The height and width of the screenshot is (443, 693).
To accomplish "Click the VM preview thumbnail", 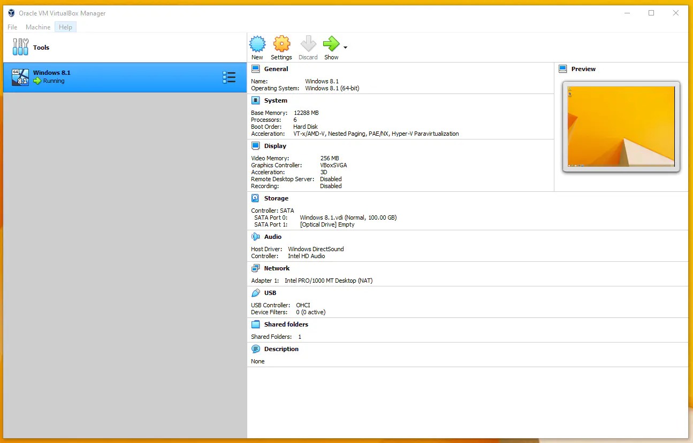I will pos(621,127).
